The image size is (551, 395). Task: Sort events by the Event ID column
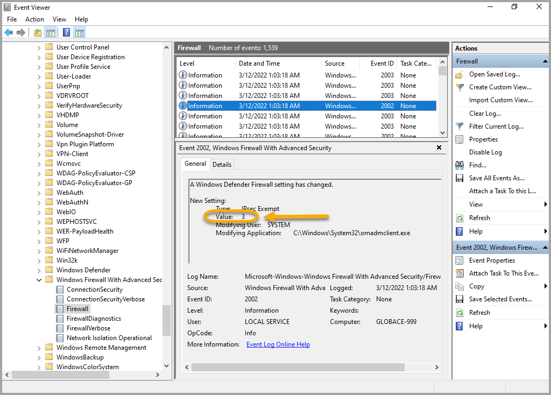click(382, 64)
